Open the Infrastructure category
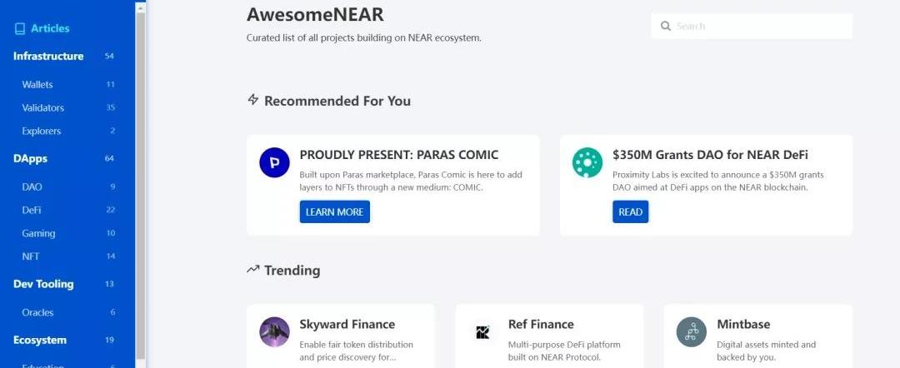Viewport: 900px width, 368px height. [48, 56]
